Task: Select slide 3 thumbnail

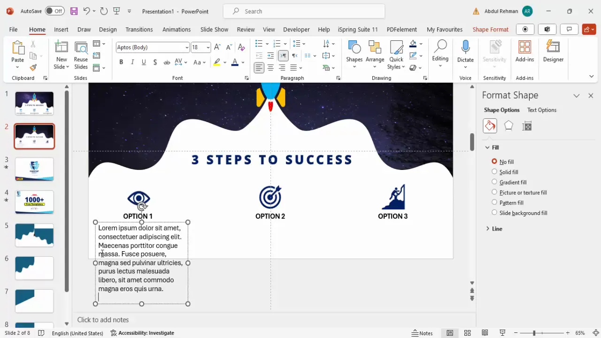Action: [x=34, y=169]
